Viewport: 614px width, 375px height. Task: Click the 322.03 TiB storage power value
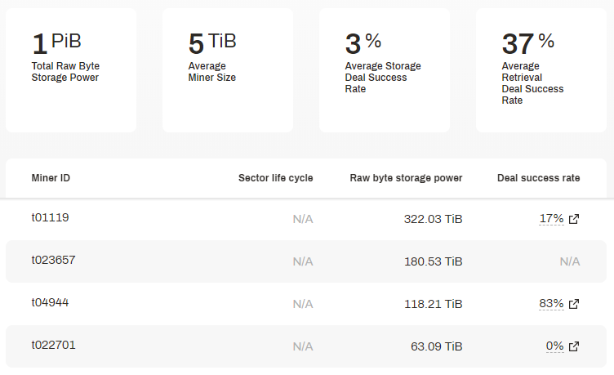pyautogui.click(x=433, y=219)
